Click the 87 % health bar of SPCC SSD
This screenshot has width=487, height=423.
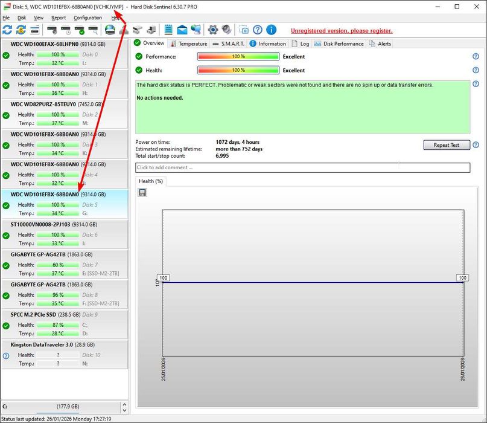click(58, 325)
